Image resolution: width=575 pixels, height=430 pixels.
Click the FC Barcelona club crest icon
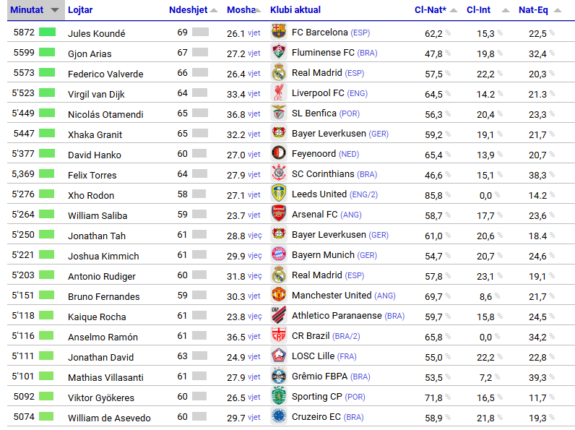(x=279, y=32)
